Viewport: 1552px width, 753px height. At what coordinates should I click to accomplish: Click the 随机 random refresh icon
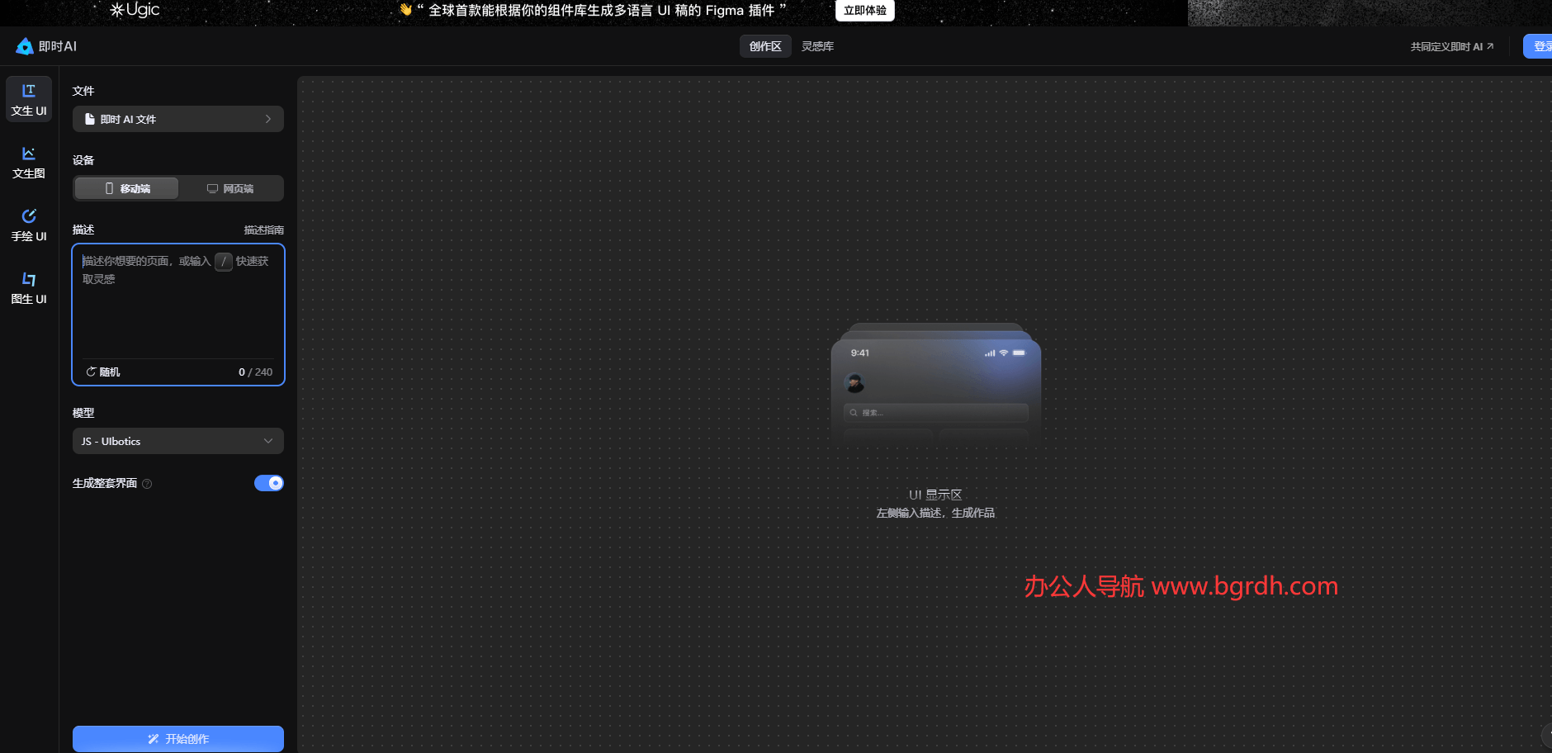point(92,372)
